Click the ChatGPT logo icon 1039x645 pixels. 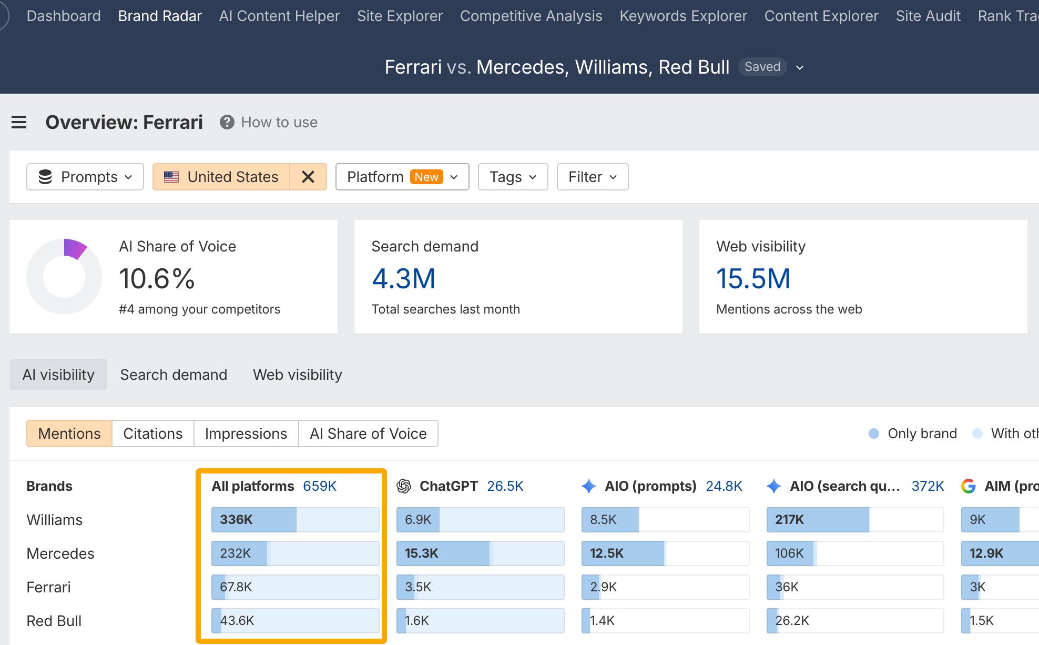[404, 486]
